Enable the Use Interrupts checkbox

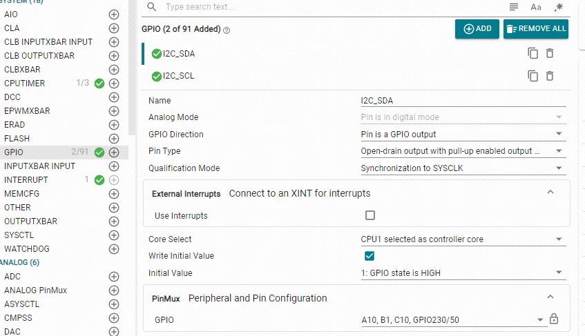(x=370, y=215)
